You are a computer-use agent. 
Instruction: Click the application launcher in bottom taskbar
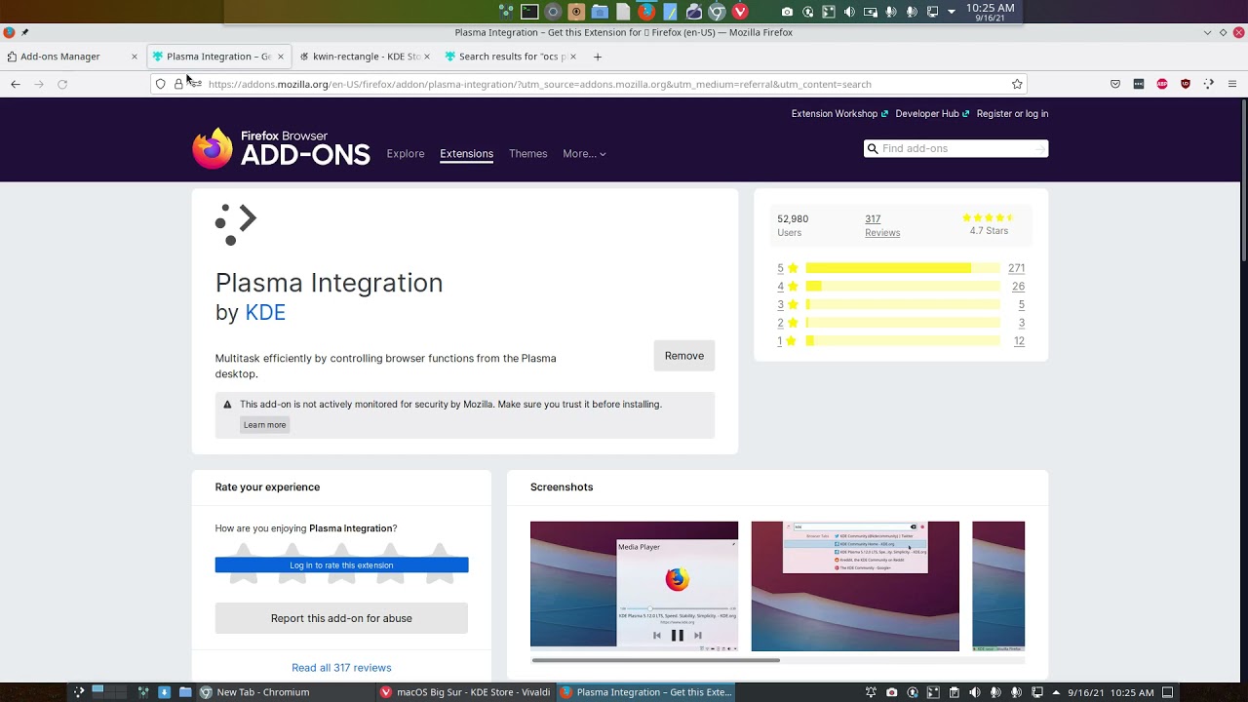click(79, 692)
